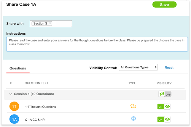Click the Reset link
The height and width of the screenshot is (127, 191).
(x=169, y=67)
